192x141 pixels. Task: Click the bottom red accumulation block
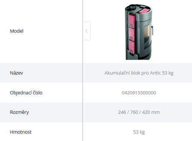point(132,47)
